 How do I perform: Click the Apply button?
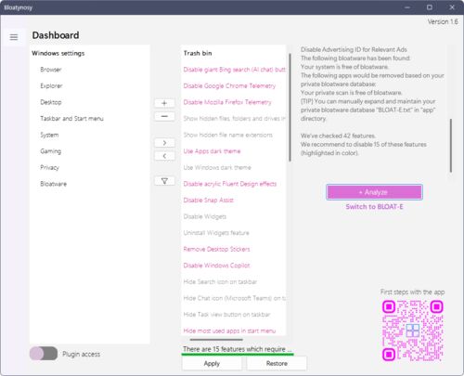click(212, 363)
